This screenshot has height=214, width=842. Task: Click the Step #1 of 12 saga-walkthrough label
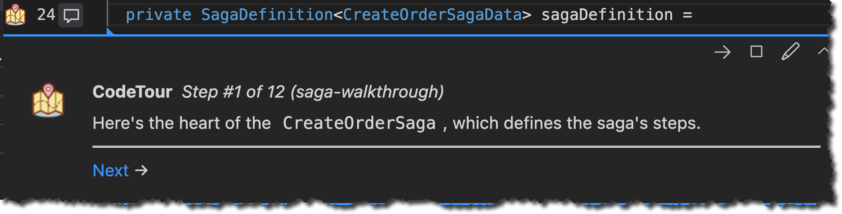313,92
